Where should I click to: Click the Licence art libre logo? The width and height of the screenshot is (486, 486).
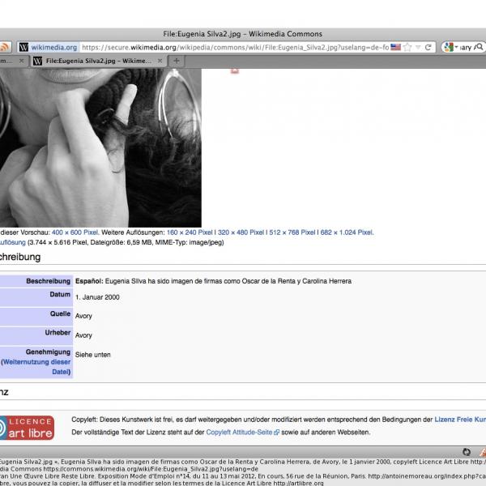click(x=27, y=428)
